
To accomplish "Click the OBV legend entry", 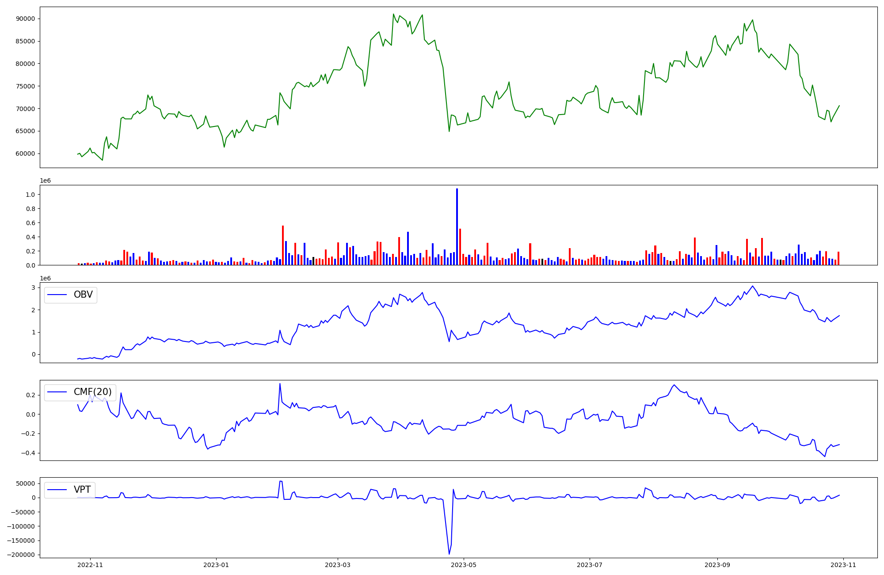I will point(71,295).
